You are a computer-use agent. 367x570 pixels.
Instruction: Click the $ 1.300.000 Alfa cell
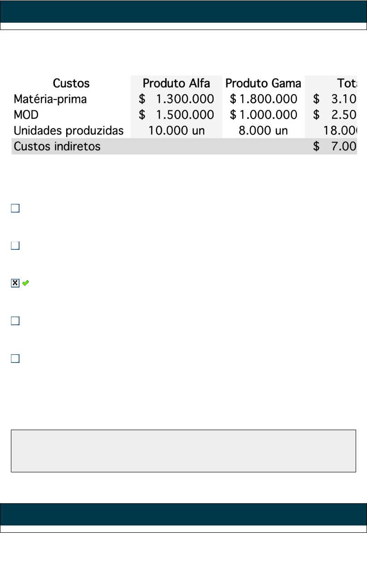[x=176, y=99]
